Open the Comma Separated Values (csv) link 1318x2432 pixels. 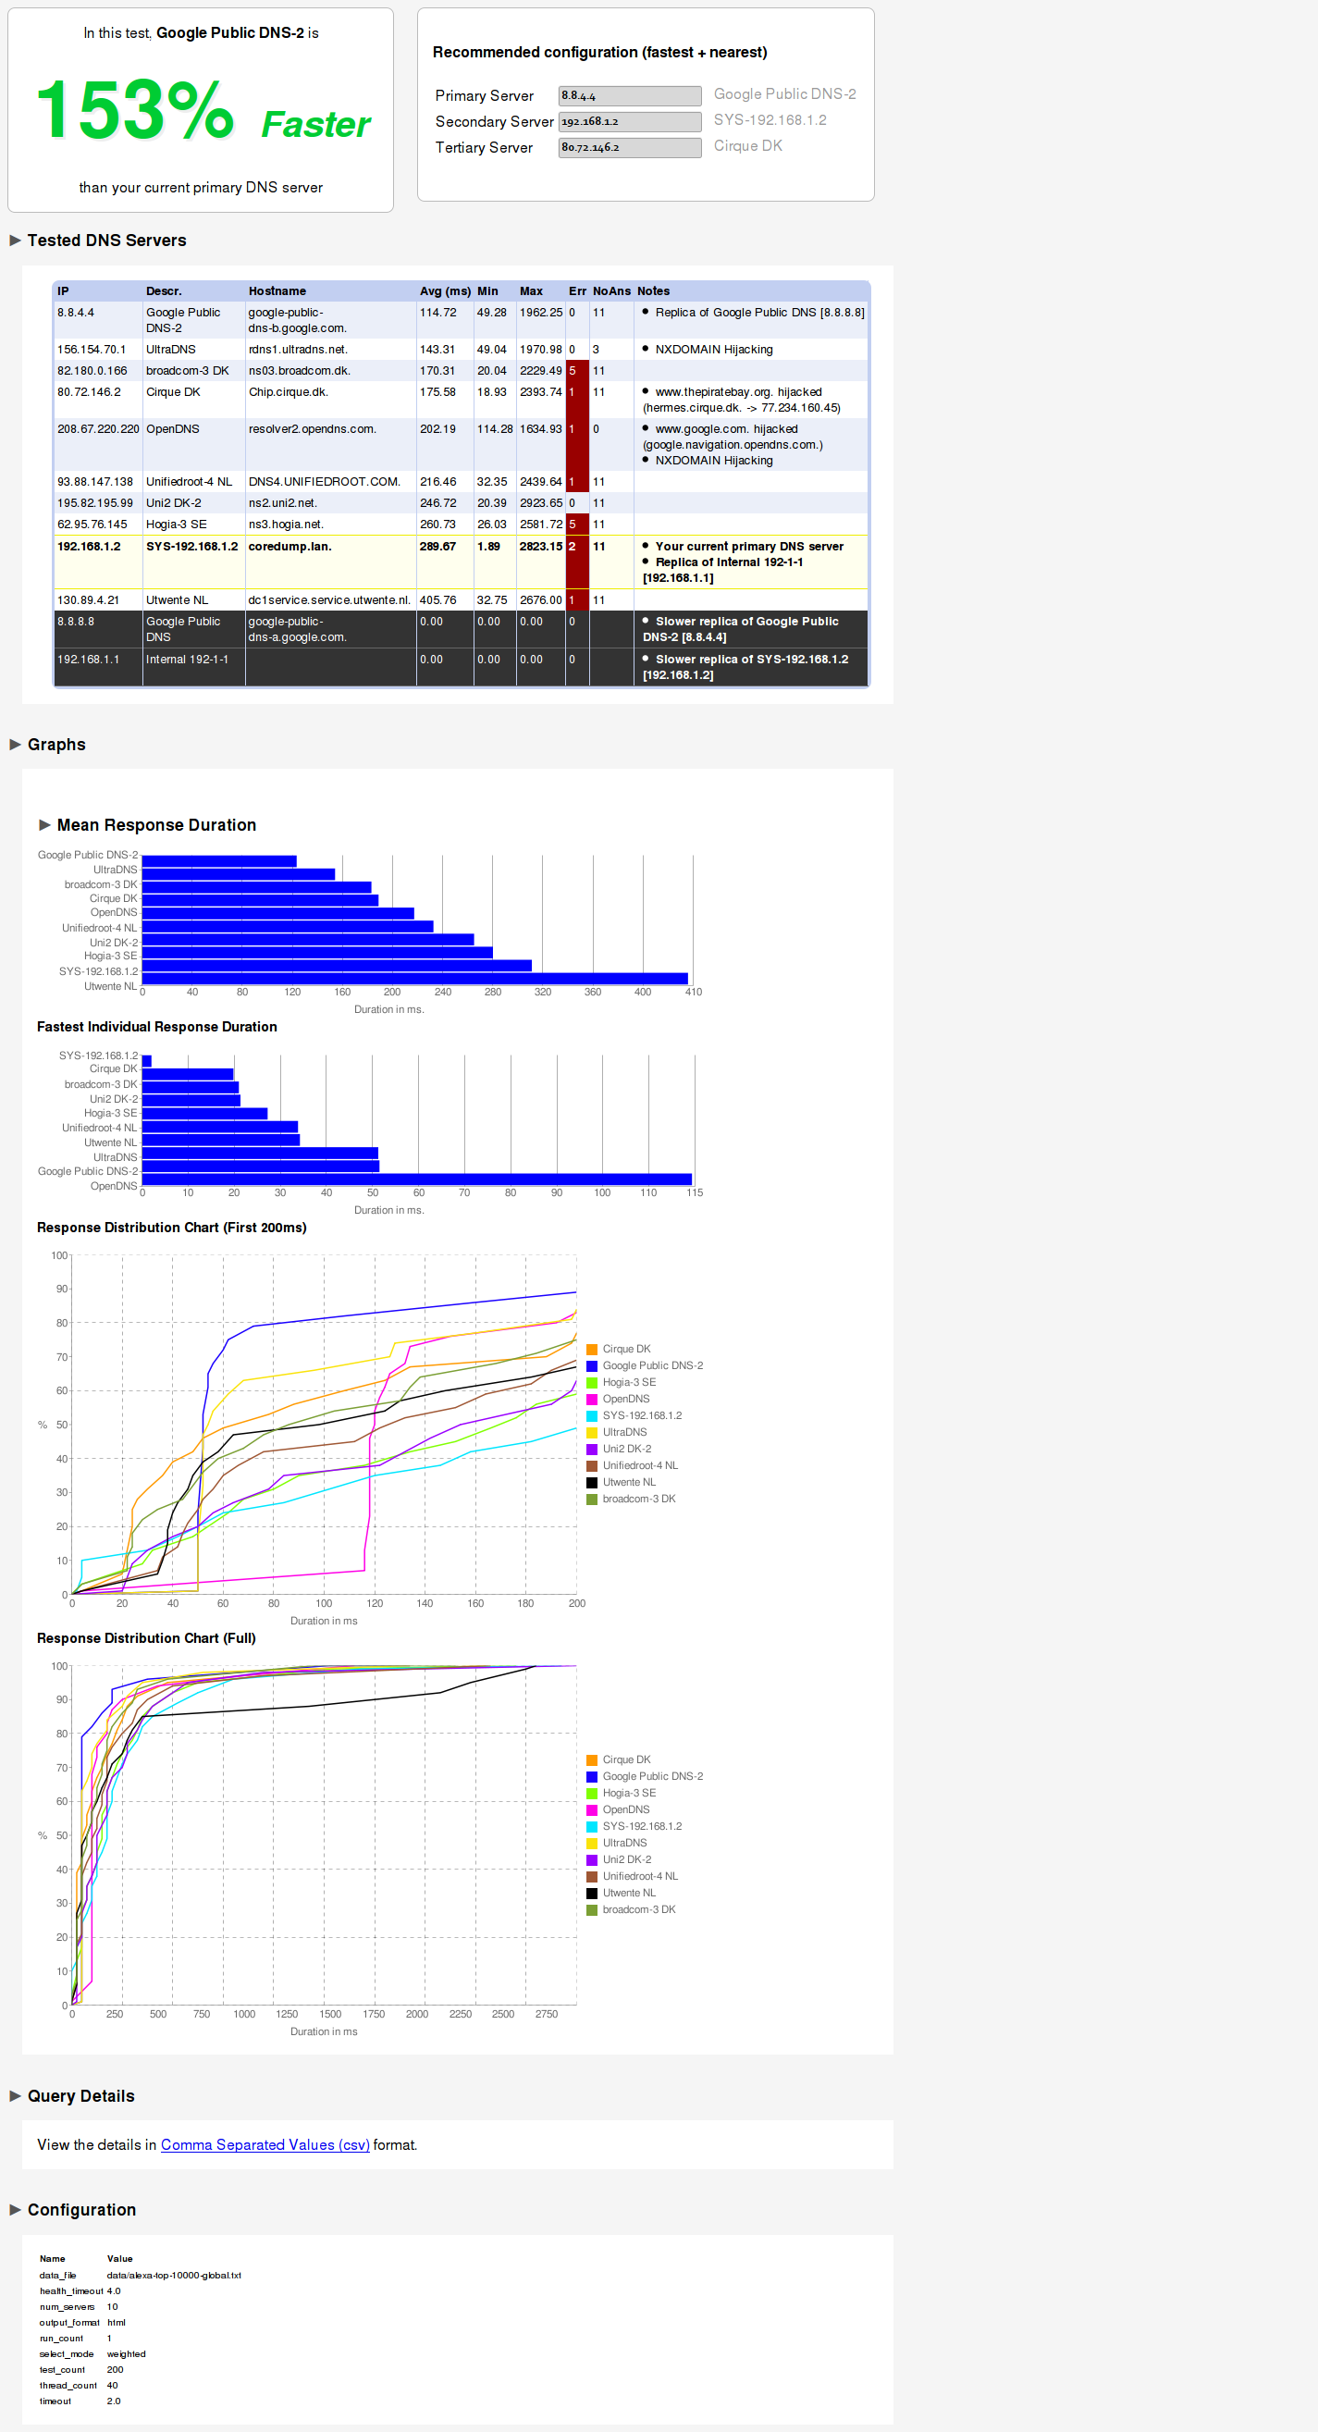(265, 2145)
